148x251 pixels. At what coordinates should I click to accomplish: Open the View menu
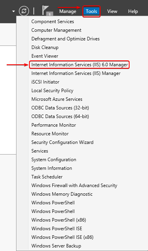112,11
